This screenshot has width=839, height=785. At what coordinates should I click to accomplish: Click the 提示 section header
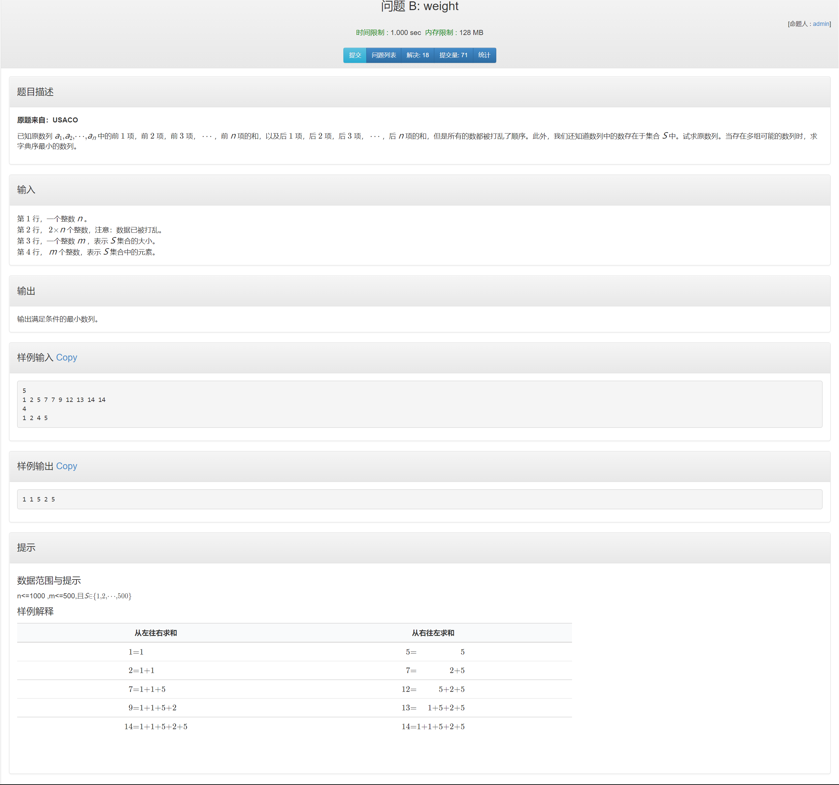[26, 548]
